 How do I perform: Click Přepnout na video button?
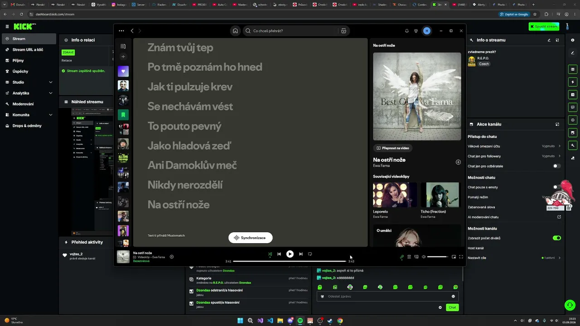point(393,148)
